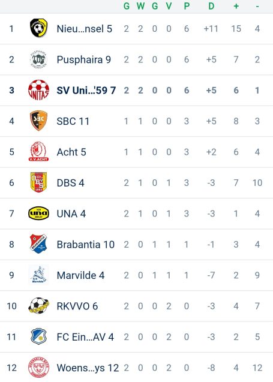Open the Acht 5 team page
This screenshot has height=382, width=273.
coord(71,152)
